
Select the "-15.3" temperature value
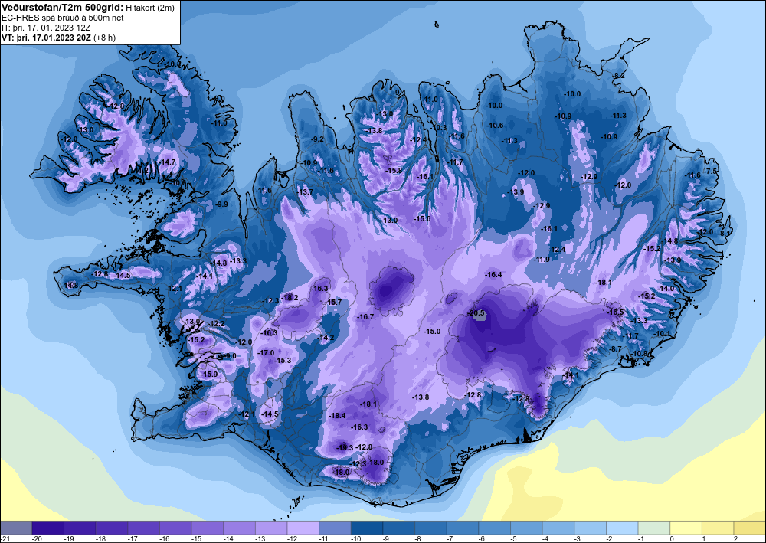pos(283,361)
